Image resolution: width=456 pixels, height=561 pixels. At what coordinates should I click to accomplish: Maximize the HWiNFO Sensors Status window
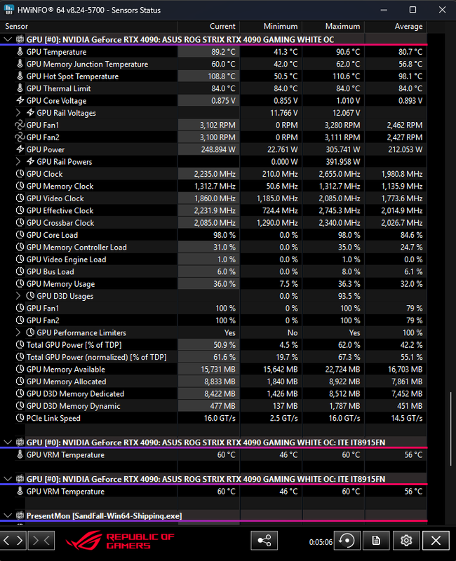pos(413,10)
